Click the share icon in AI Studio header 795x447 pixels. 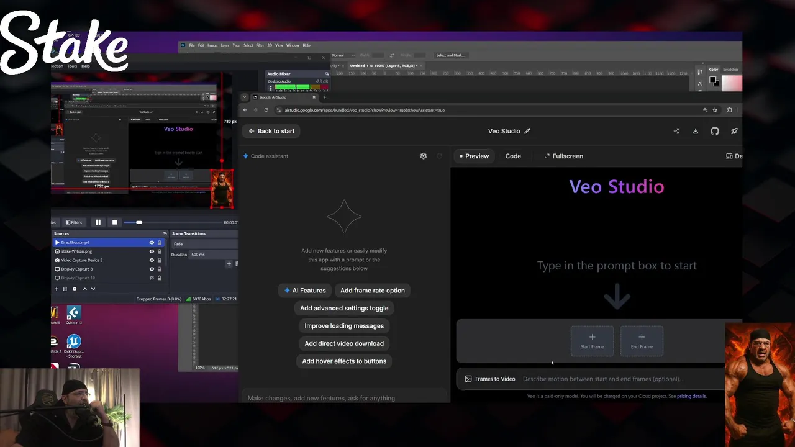pyautogui.click(x=676, y=131)
